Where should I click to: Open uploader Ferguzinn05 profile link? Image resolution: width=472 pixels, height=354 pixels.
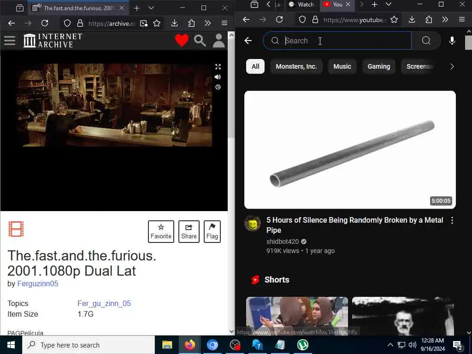38,283
